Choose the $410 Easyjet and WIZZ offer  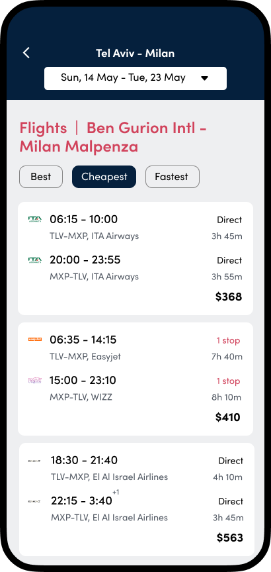click(135, 379)
